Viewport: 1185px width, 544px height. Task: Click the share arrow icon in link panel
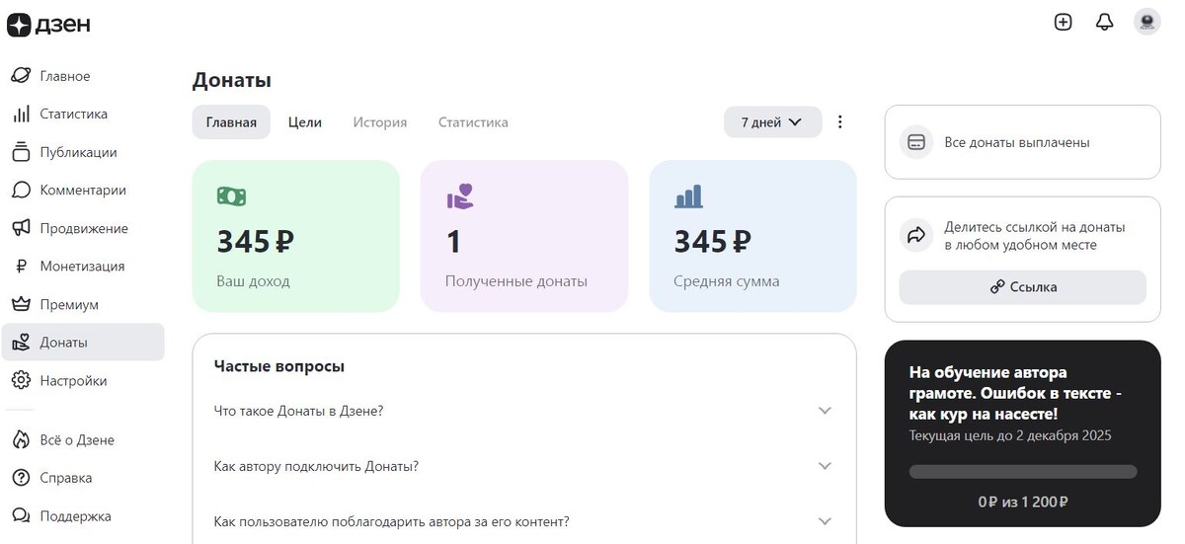[x=916, y=235]
